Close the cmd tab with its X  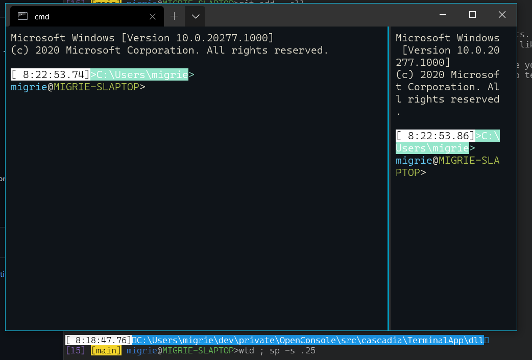[x=153, y=17]
